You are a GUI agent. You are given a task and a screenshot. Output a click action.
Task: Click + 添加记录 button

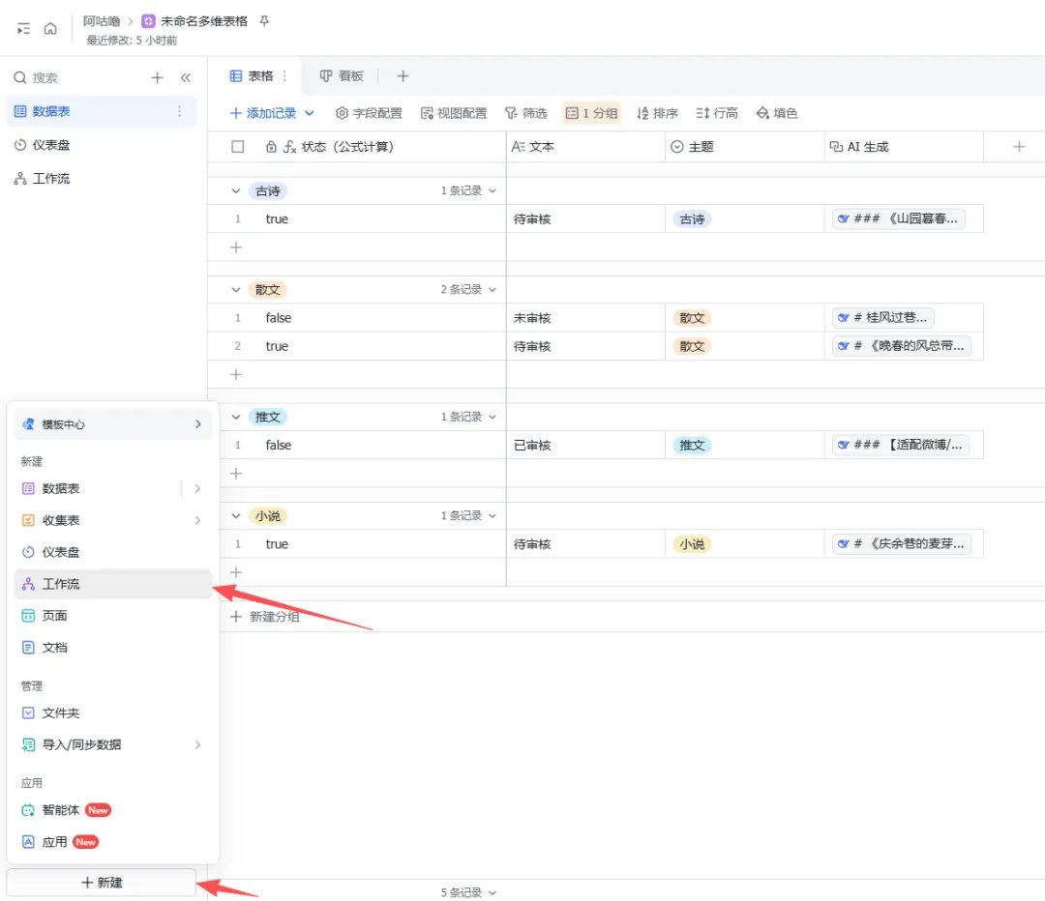click(263, 113)
